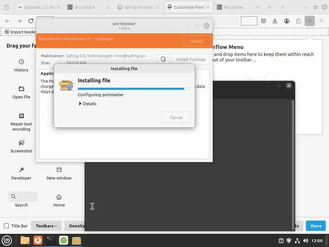
Task: Switch to Firefox in the taskbar
Action: (38, 241)
